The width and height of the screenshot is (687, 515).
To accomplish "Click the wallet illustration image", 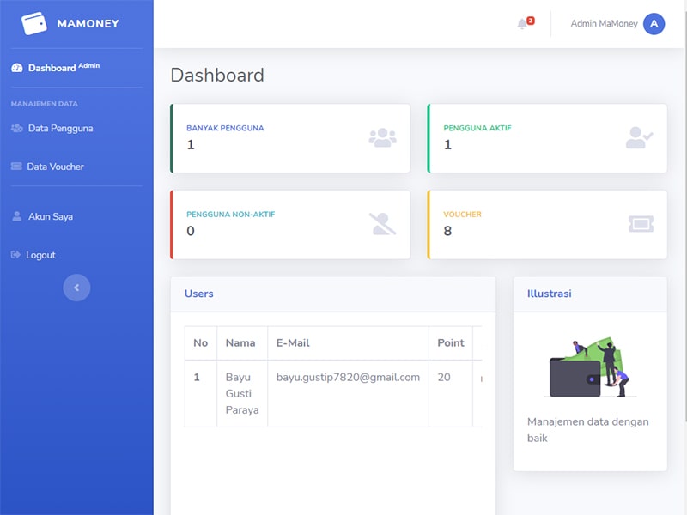I will tap(590, 367).
